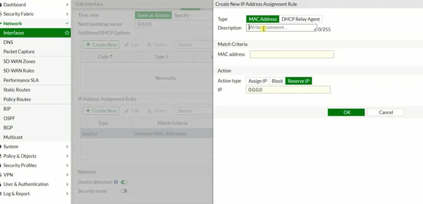The height and width of the screenshot is (204, 423).
Task: Toggle the Security mode switch
Action: [124, 191]
